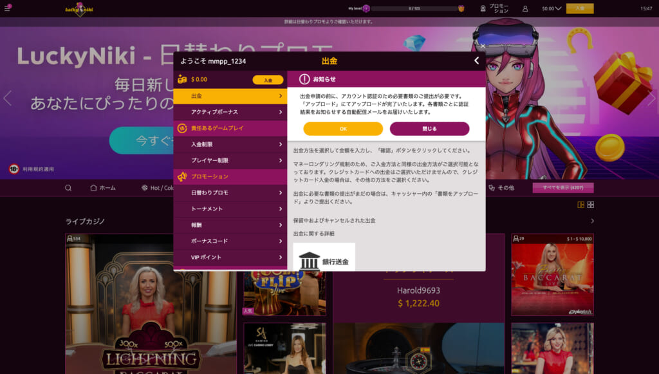The image size is (659, 374).
Task: Select VIP ポイント menu item
Action: [x=230, y=257]
